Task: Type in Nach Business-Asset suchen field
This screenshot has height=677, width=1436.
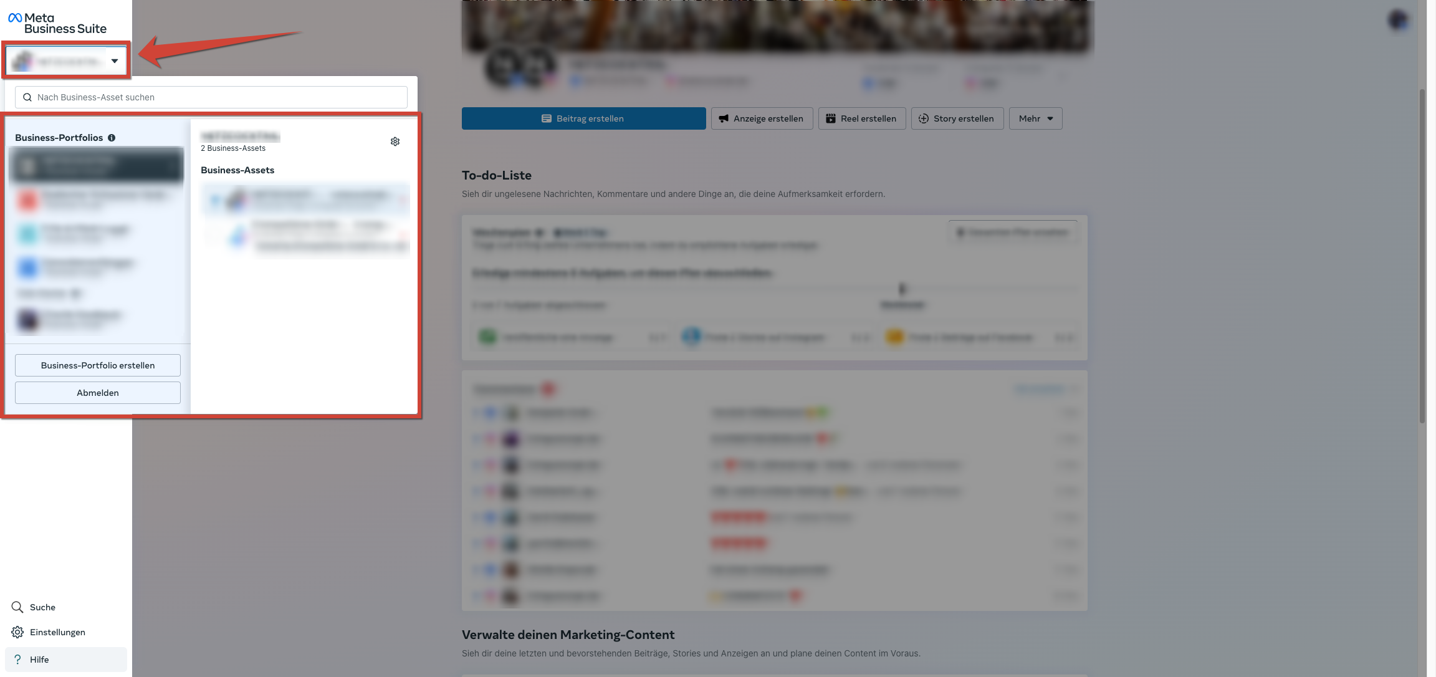Action: (x=218, y=97)
